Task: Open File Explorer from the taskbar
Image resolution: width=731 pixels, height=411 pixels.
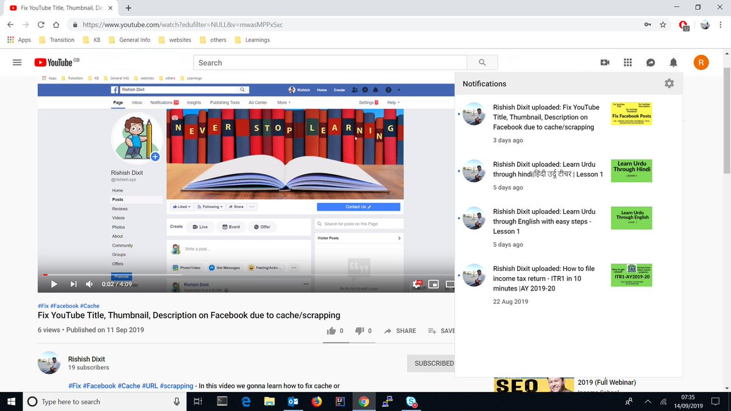Action: pyautogui.click(x=269, y=401)
